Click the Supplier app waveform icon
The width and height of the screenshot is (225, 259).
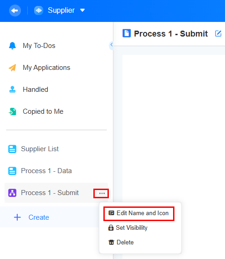click(39, 11)
